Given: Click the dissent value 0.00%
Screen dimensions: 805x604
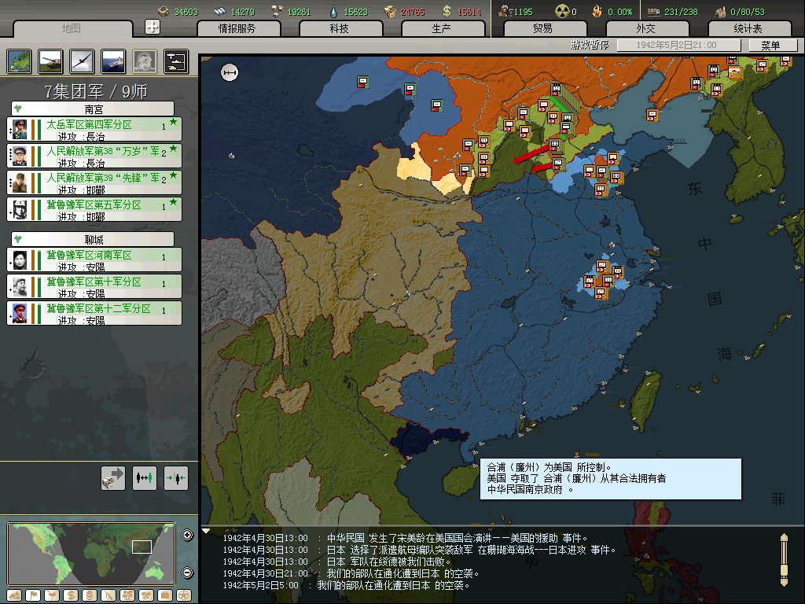Looking at the screenshot, I should [x=619, y=12].
